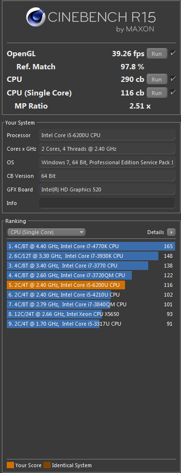181x473 pixels.
Task: Open the CPU (Single Core) ranking dropdown
Action: [46, 232]
